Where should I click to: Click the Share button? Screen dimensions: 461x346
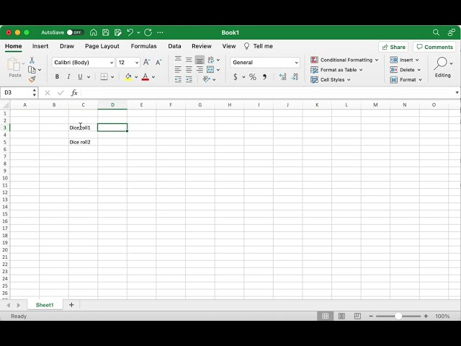pos(393,47)
